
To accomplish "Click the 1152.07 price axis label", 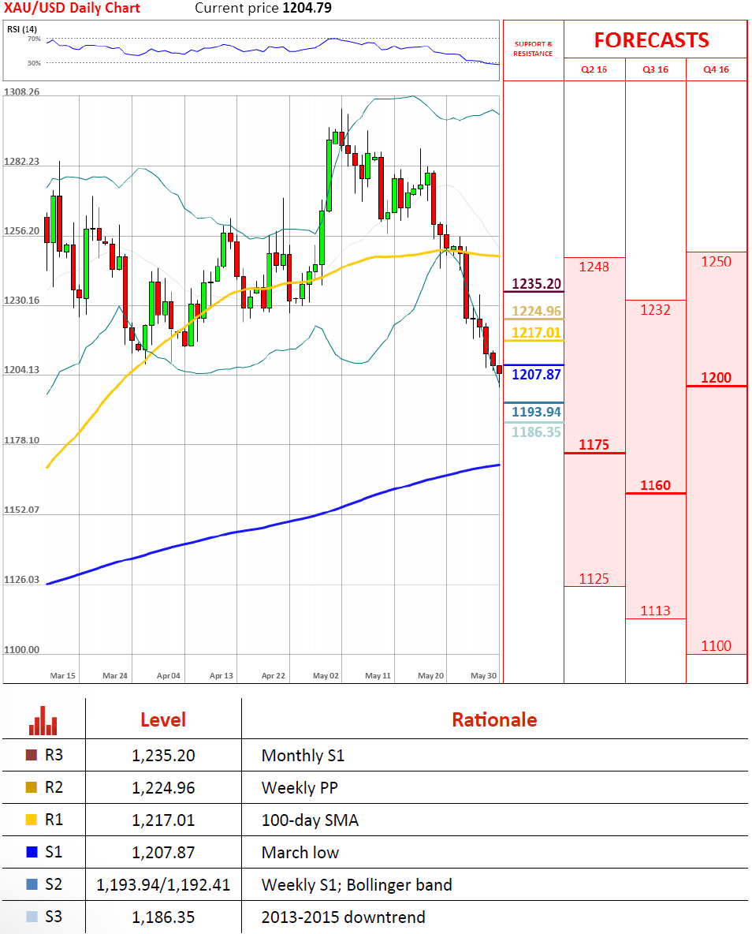I will click(21, 510).
